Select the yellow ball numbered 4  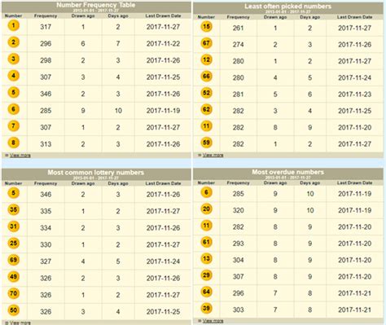point(13,76)
